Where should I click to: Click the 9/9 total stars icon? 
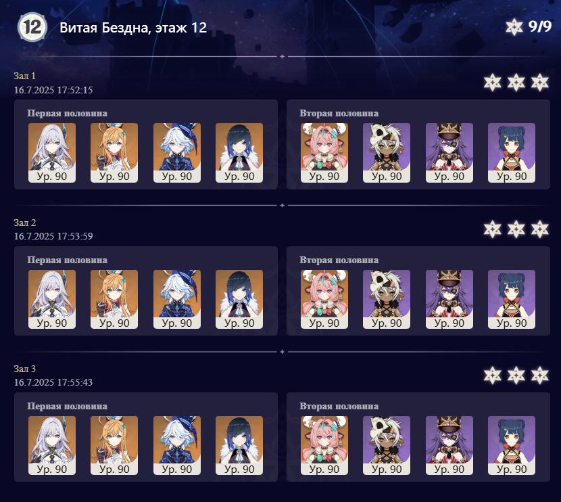[514, 27]
